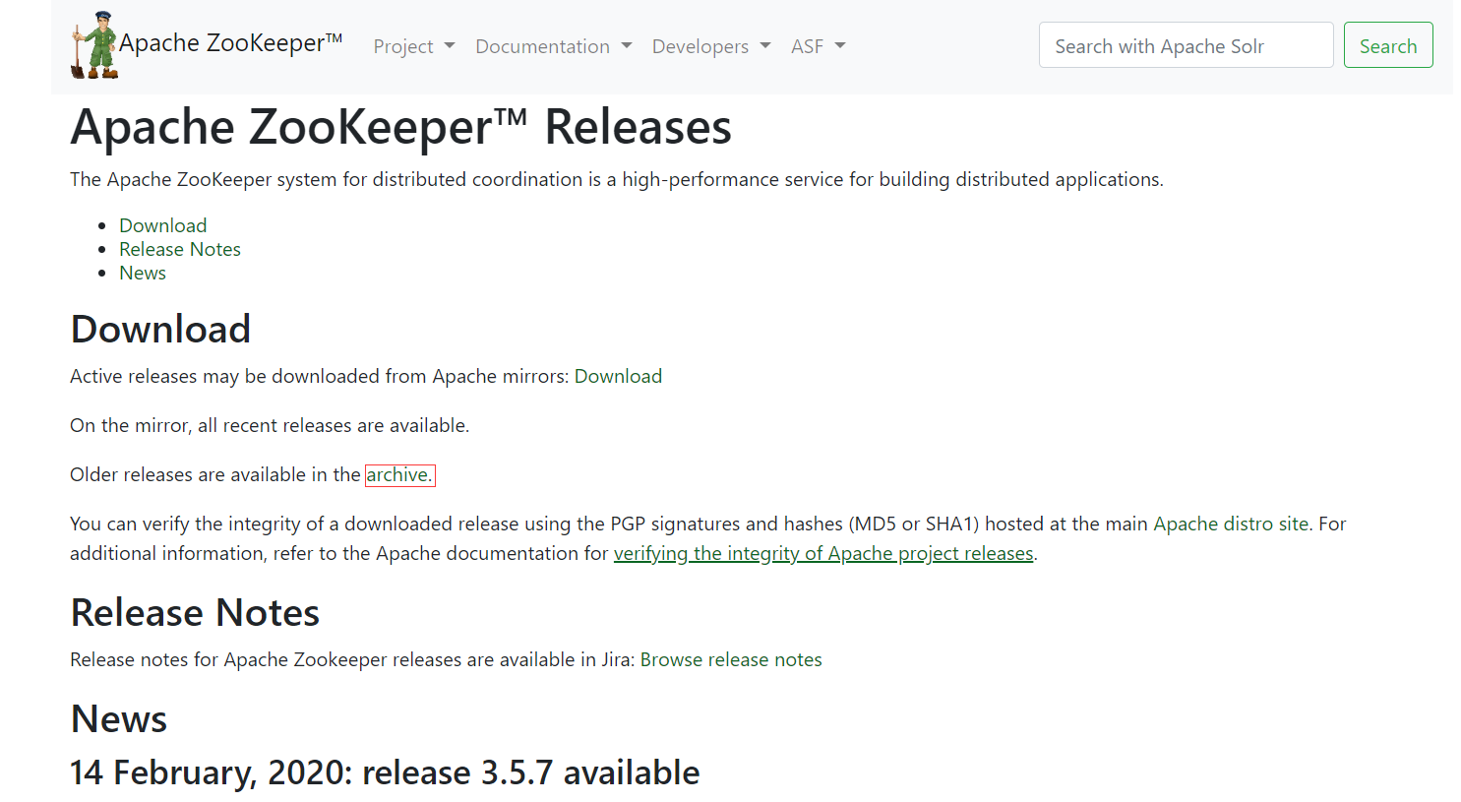Click the News section heading
The width and height of the screenshot is (1461, 802).
[x=119, y=718]
